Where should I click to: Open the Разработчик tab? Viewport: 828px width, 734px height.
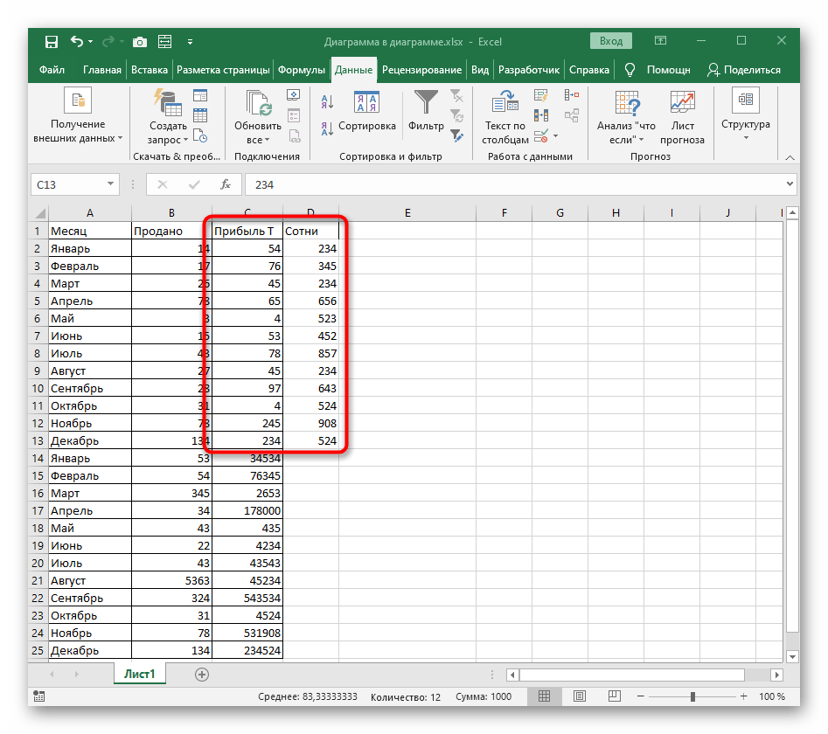click(529, 70)
